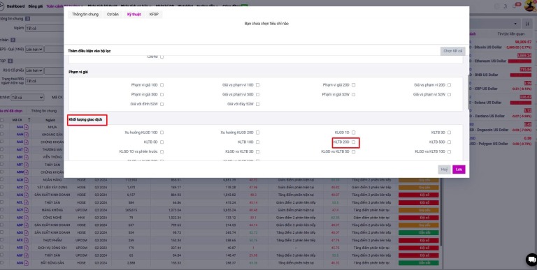Tick the KLGD vs KLTB 5D checkbox
The image size is (537, 270).
[353, 151]
